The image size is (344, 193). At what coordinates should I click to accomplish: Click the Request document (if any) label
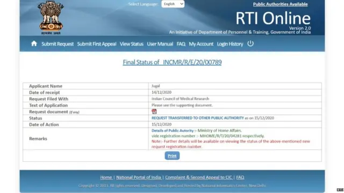54,112
